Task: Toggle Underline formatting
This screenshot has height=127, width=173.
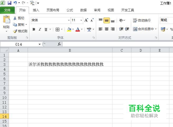Action: 46,29
